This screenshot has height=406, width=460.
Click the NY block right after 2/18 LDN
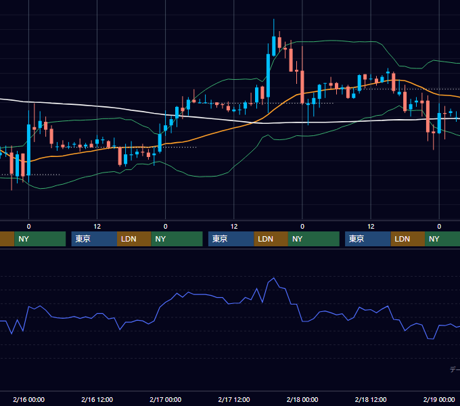click(442, 239)
